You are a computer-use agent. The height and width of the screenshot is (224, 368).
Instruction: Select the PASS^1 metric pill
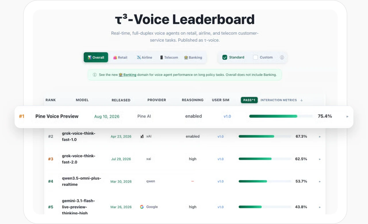tap(249, 100)
